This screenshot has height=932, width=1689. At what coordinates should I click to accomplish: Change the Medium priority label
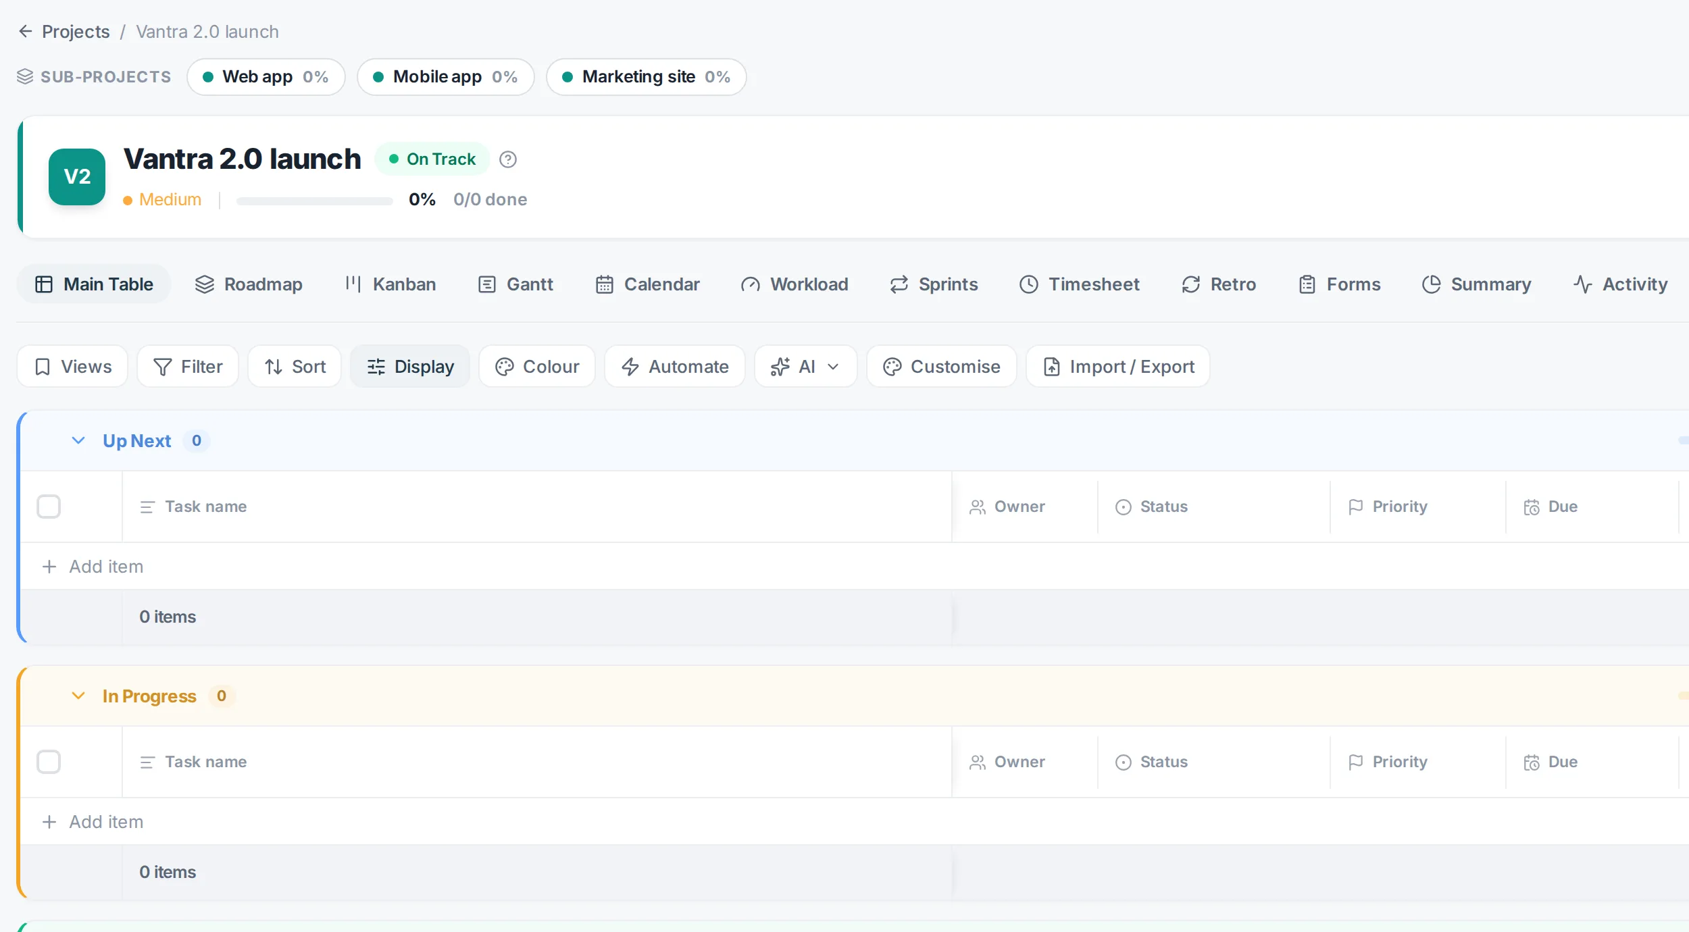point(162,200)
